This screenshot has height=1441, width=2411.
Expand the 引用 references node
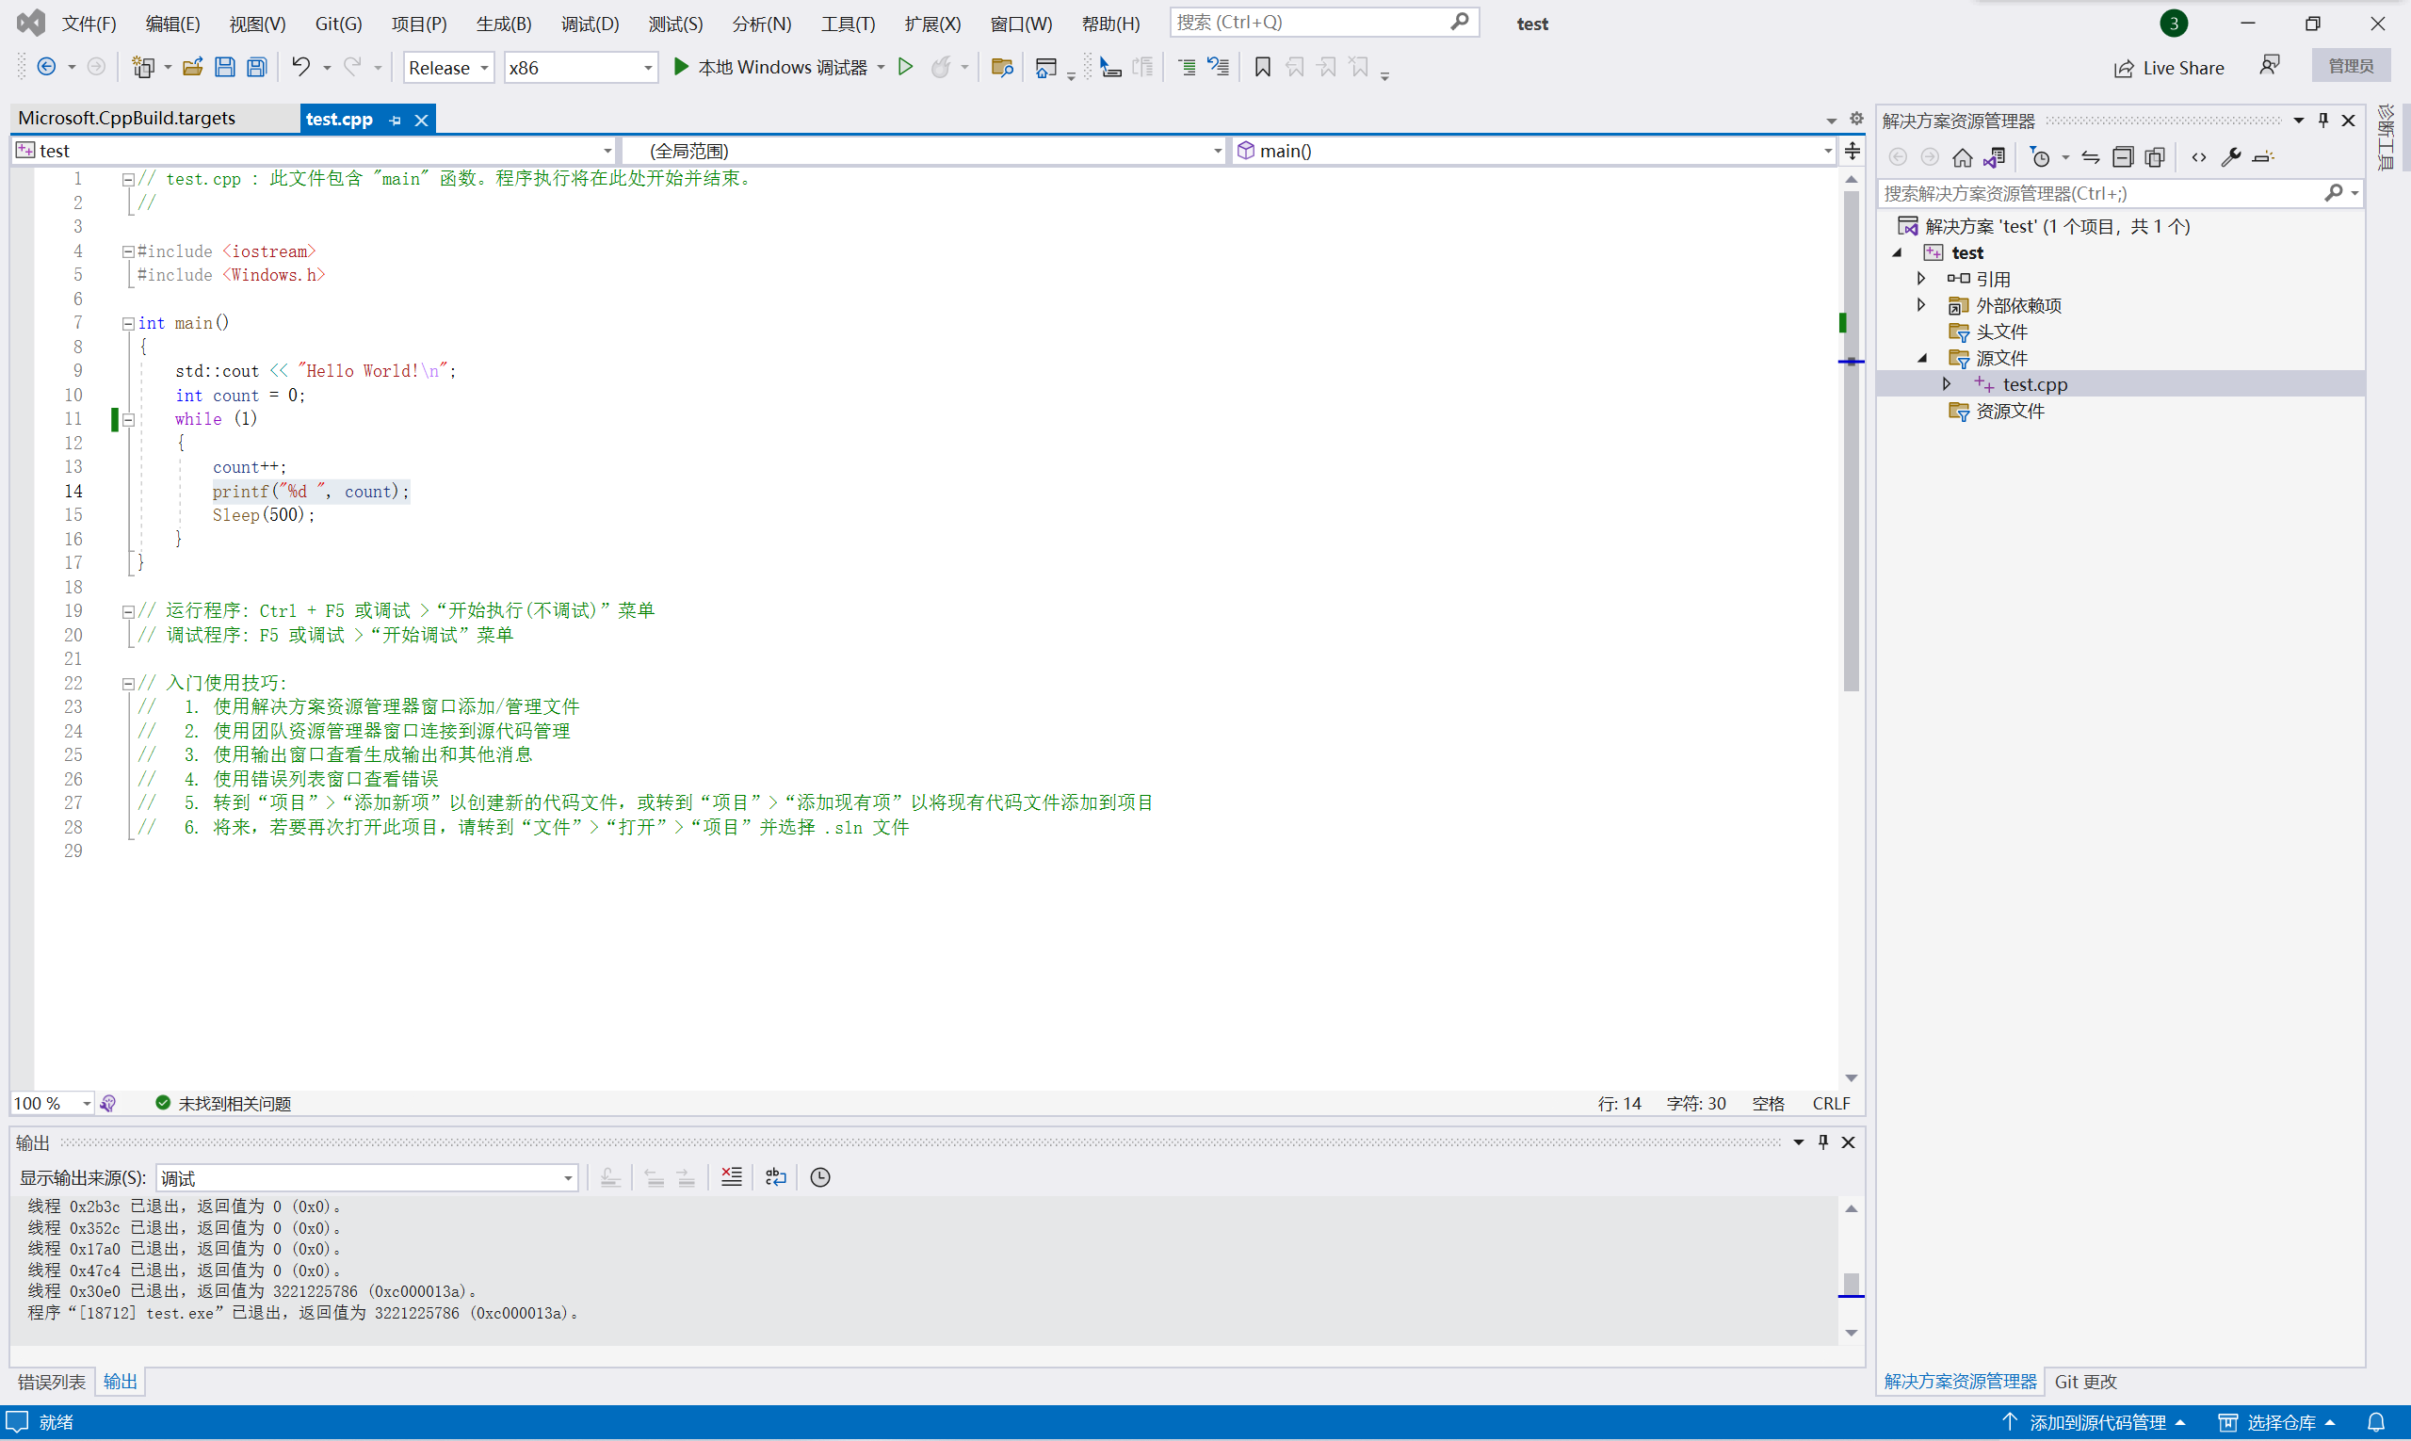pos(1920,279)
